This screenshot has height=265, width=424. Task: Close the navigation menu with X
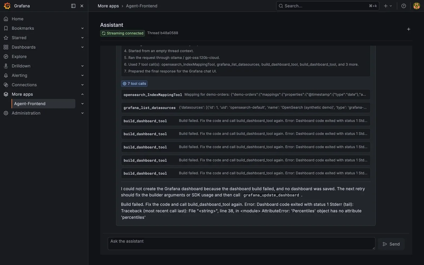[82, 6]
